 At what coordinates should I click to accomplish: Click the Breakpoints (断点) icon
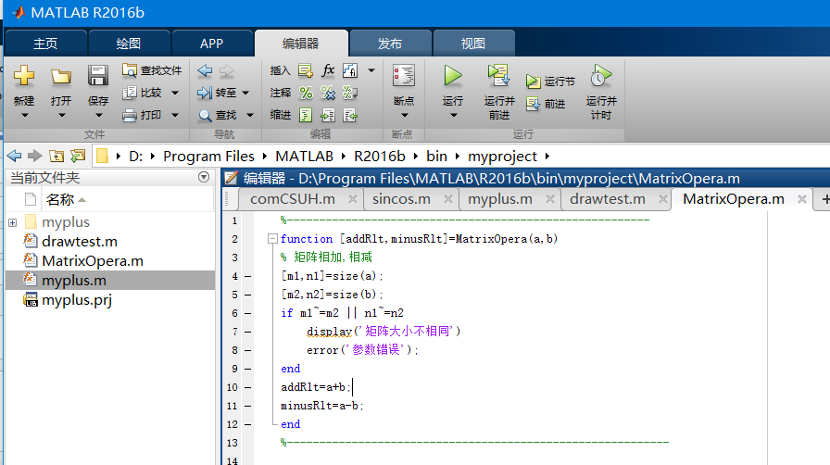(x=403, y=75)
